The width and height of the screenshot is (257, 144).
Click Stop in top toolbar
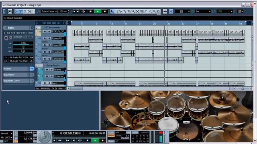pos(90,12)
